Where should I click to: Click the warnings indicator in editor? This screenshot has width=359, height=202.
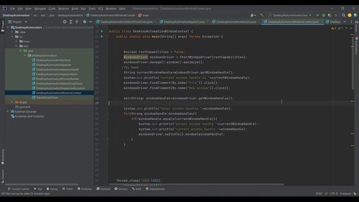334,28
